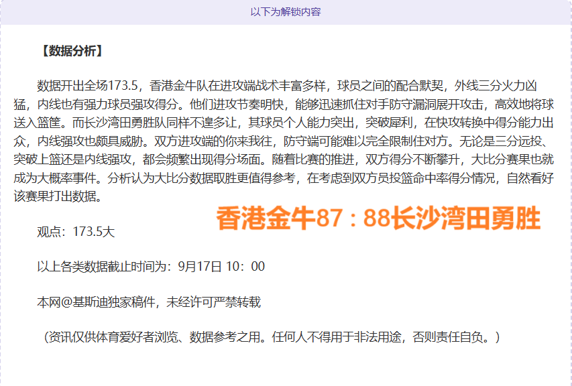Click the line 该赛果打出数据。
This screenshot has width=572, height=386.
pos(58,196)
